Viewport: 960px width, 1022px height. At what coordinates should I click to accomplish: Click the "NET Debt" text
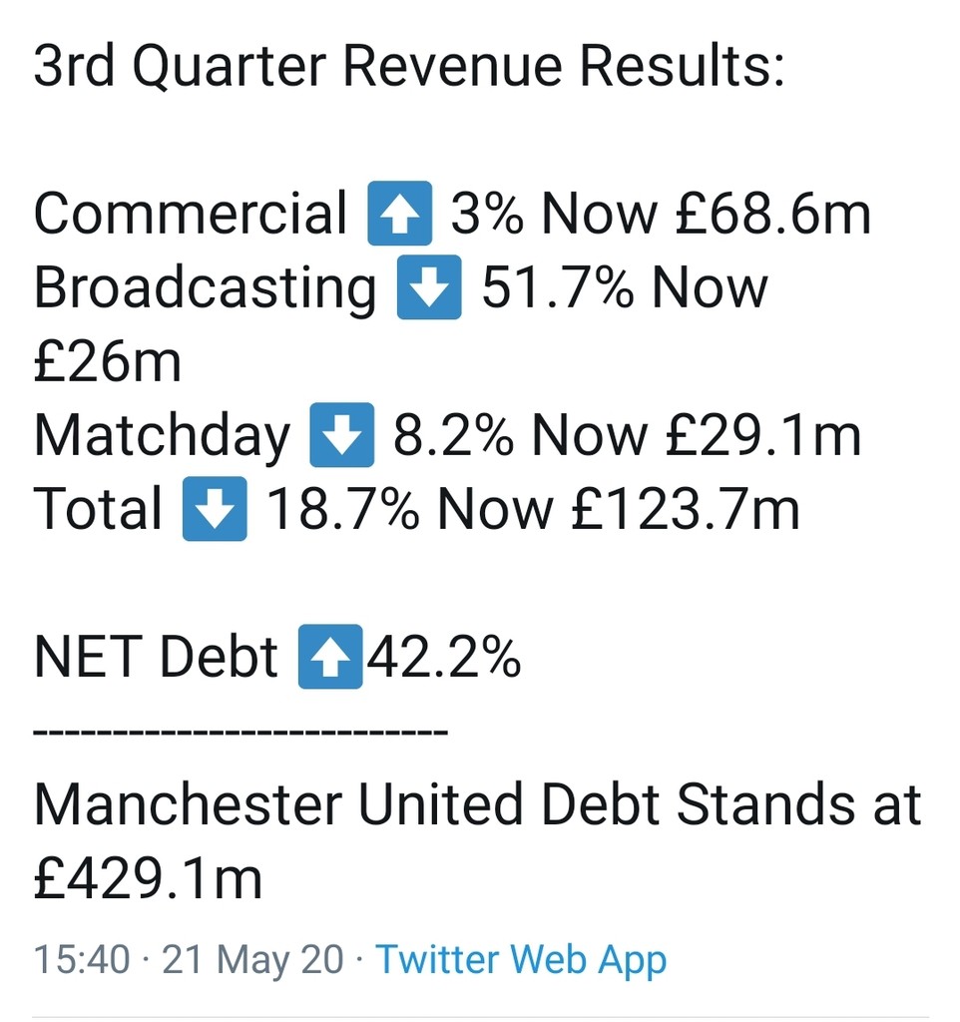coord(156,657)
